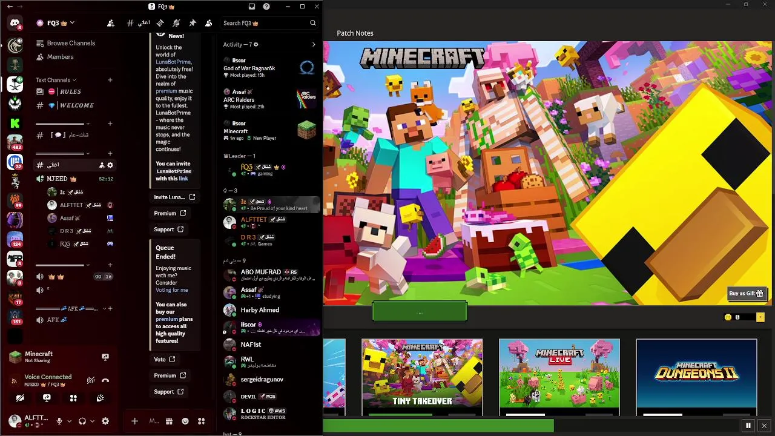
Task: Click create invite icon on اعلى channel
Action: (102, 165)
